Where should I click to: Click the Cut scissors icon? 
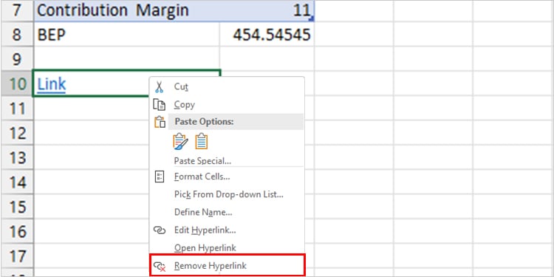[159, 86]
